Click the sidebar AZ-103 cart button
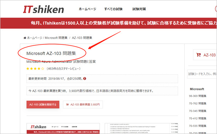217x134 pixels. 205,55
